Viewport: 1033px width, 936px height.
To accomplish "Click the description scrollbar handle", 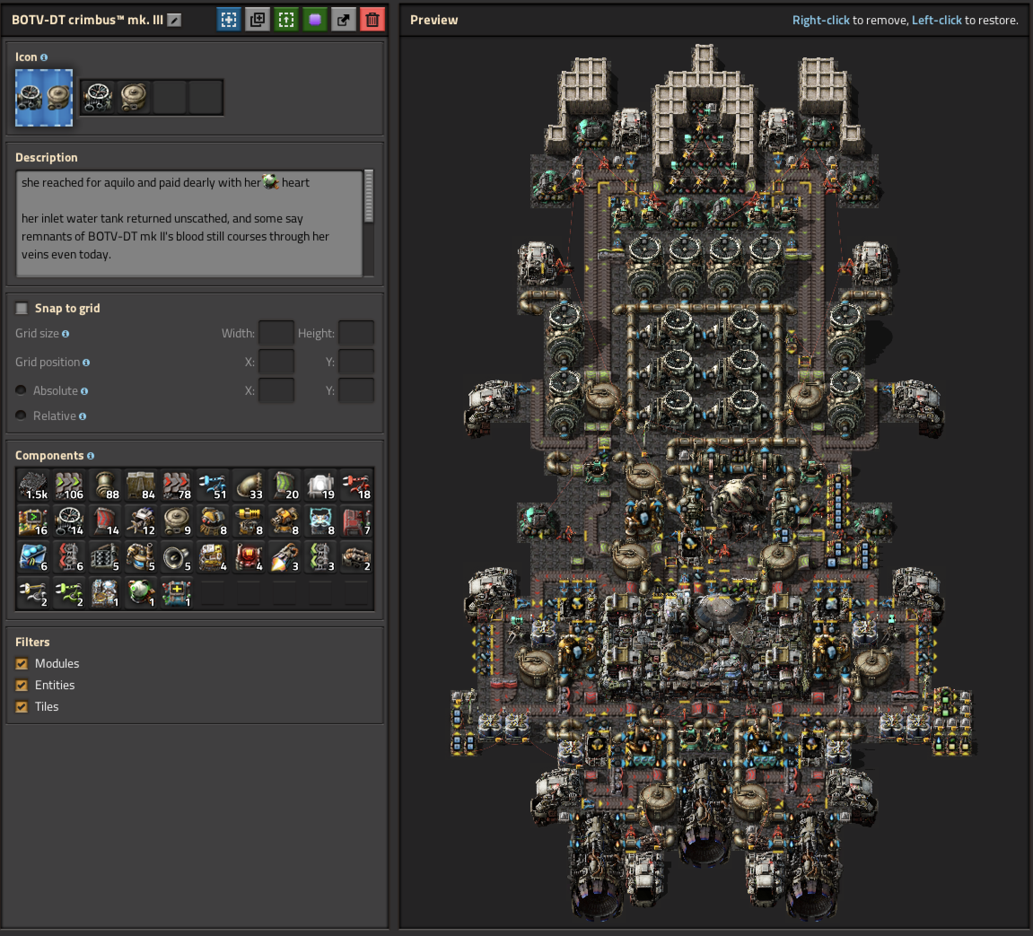I will click(368, 196).
